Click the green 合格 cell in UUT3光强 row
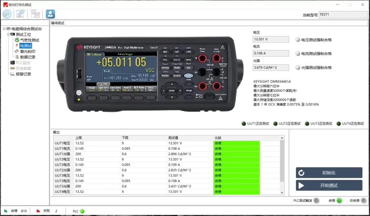The width and height of the screenshot is (370, 216). pyautogui.click(x=236, y=186)
